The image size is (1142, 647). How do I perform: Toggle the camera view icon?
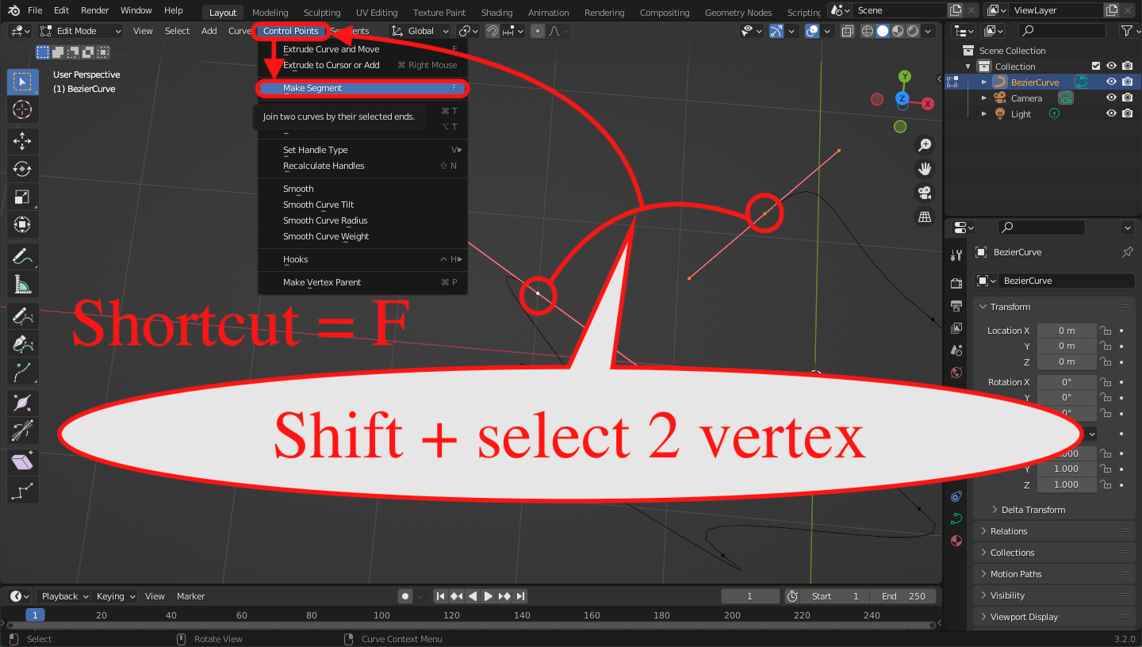[x=924, y=193]
